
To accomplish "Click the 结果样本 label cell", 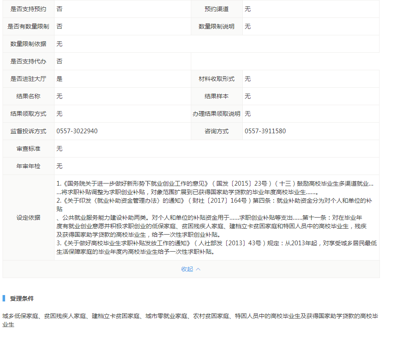I will click(x=216, y=96).
